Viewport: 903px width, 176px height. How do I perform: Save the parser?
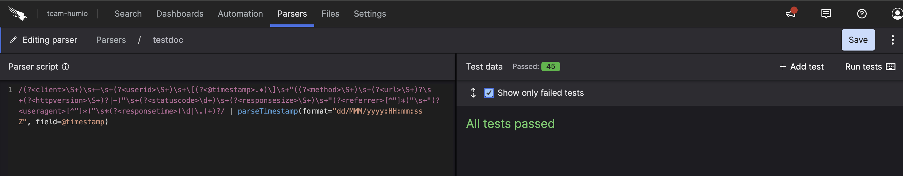[x=858, y=40]
